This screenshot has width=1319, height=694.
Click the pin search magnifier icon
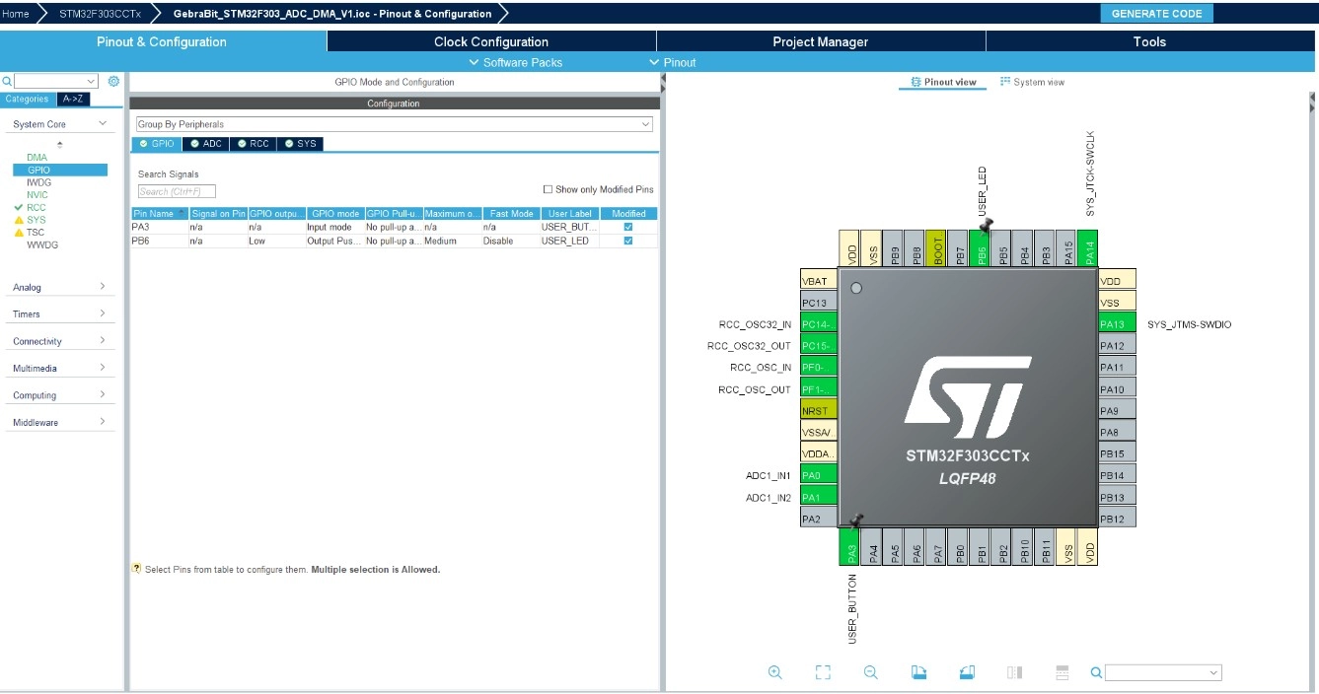1096,672
